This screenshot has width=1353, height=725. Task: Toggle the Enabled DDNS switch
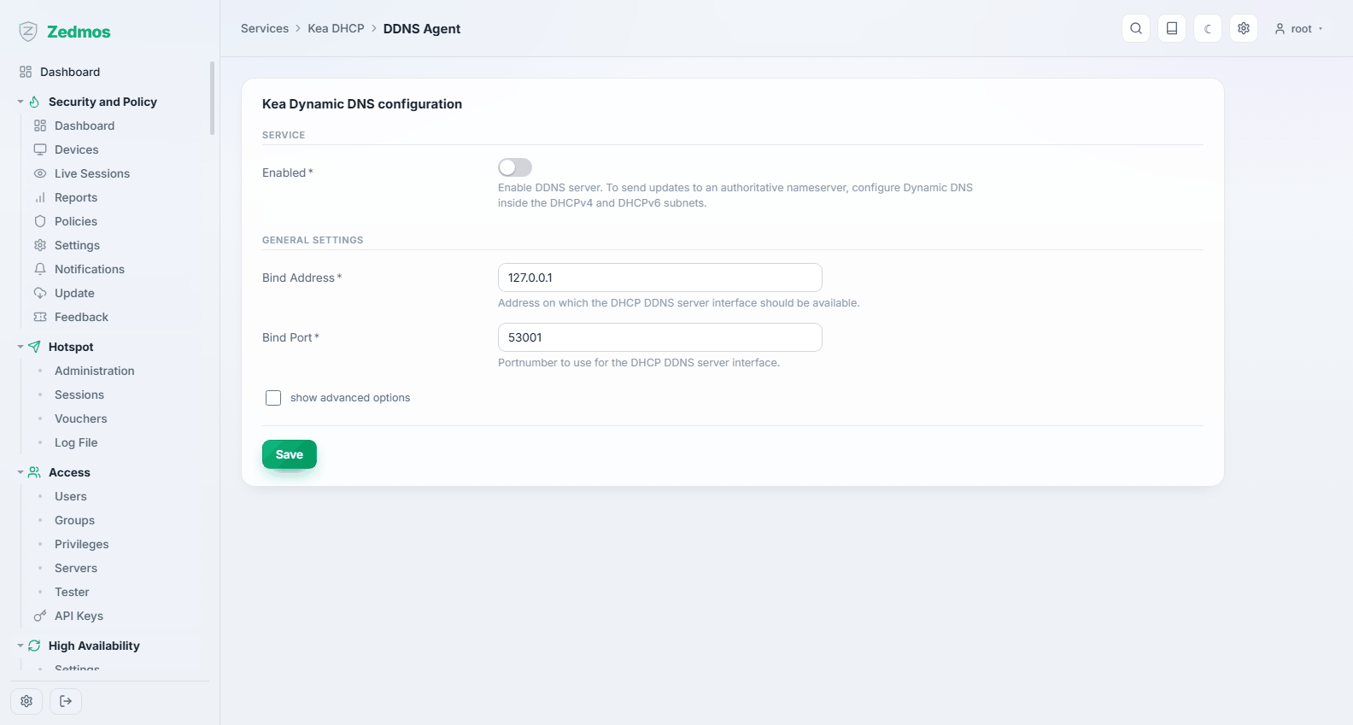click(x=515, y=167)
